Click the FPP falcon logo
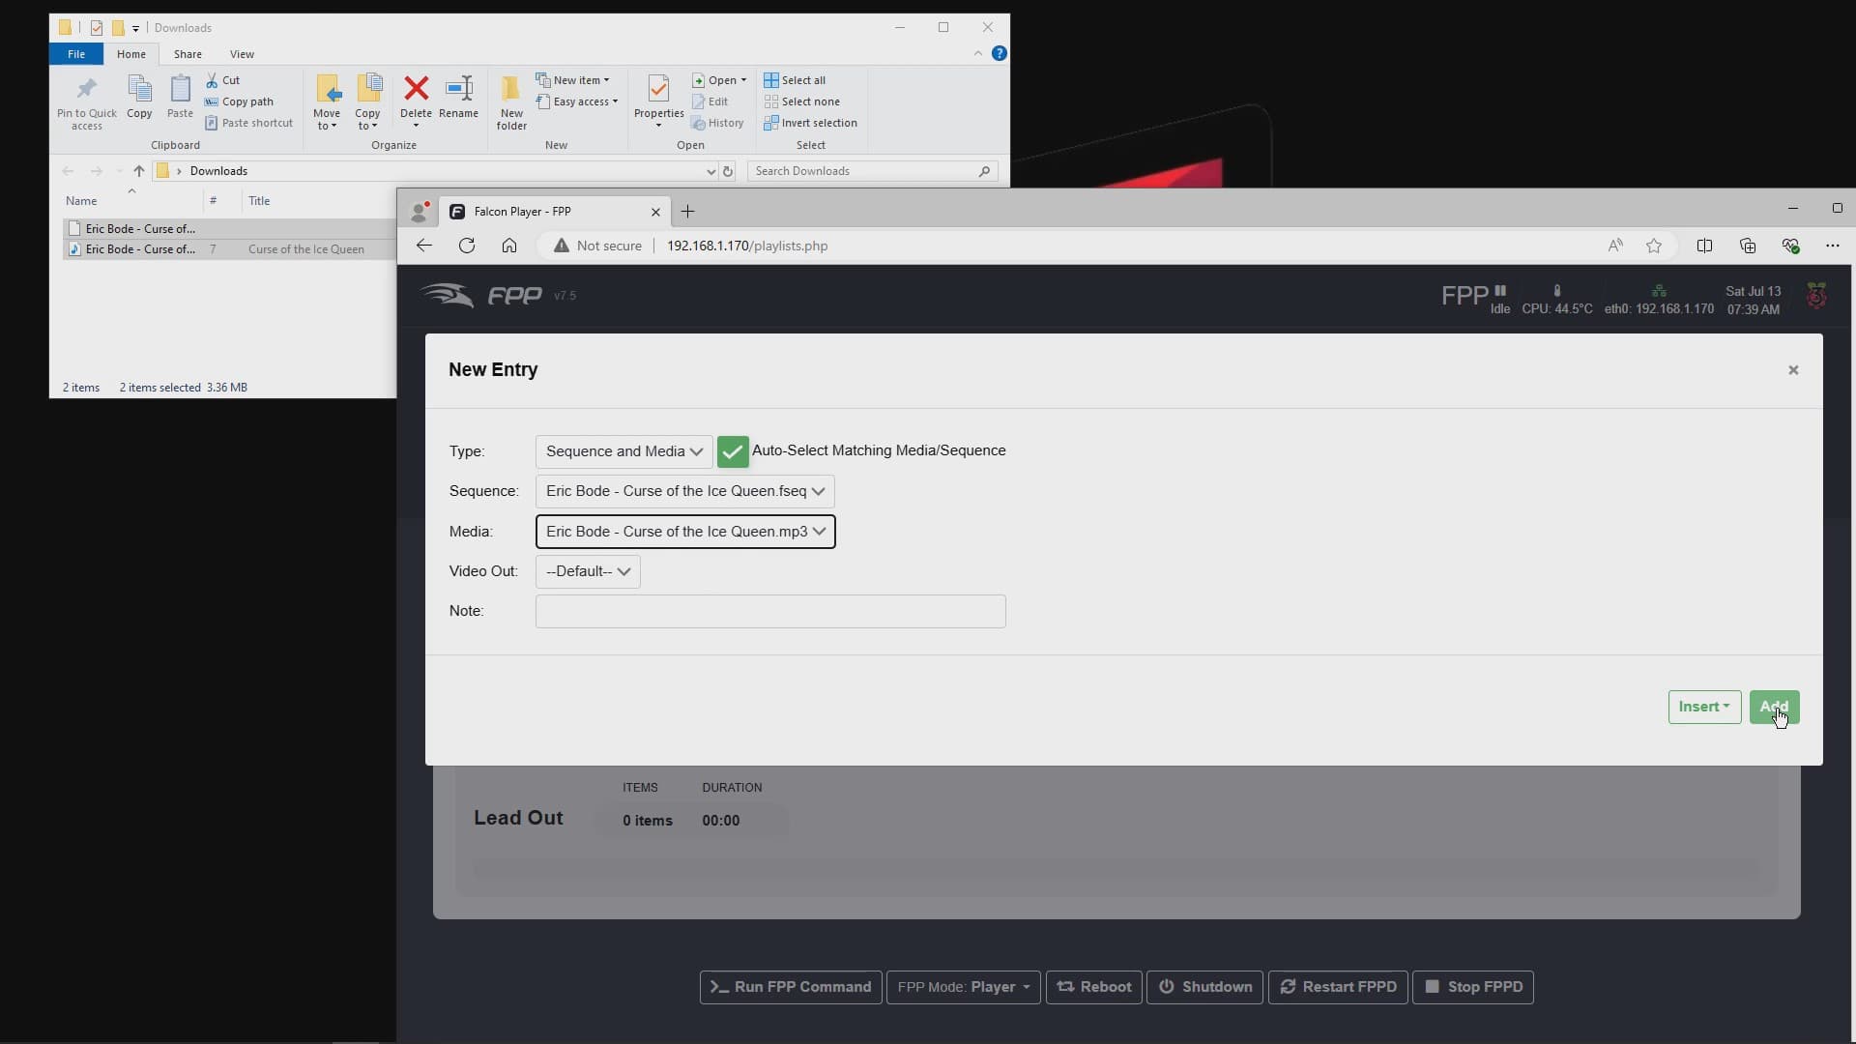The width and height of the screenshot is (1856, 1044). pyautogui.click(x=447, y=295)
